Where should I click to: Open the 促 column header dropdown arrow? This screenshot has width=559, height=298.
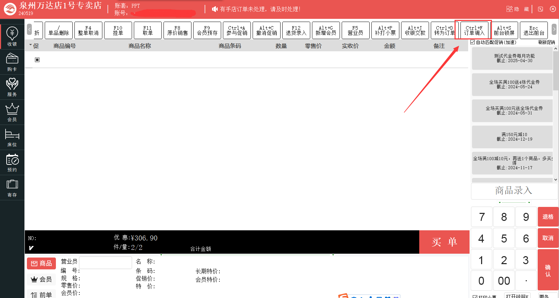pos(30,45)
